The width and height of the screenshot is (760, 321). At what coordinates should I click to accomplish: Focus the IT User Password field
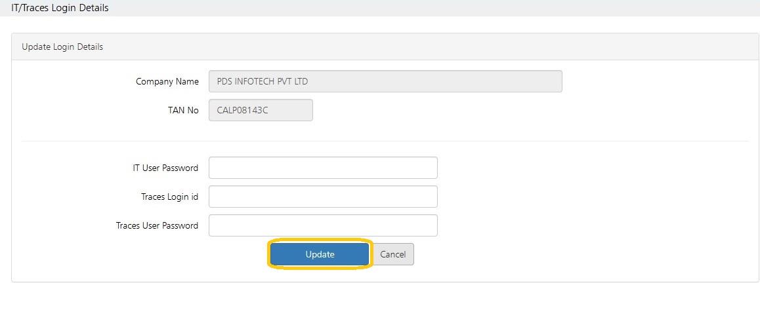click(x=323, y=168)
